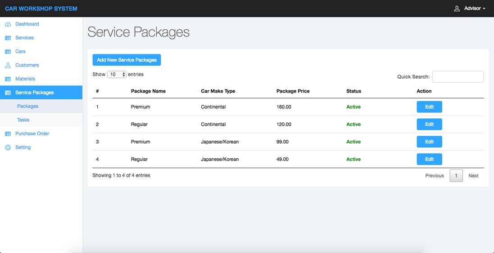Focus the Quick Search input field

tap(458, 77)
